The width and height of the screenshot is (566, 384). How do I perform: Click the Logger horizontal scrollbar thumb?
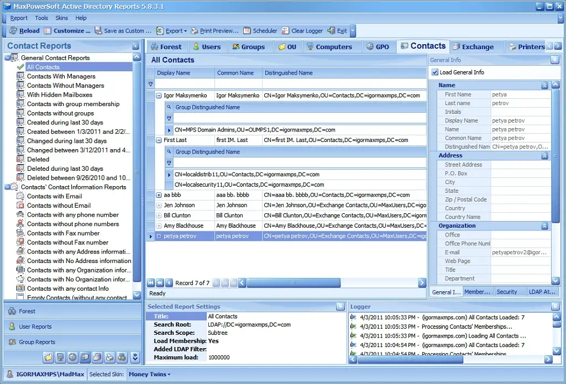411,360
